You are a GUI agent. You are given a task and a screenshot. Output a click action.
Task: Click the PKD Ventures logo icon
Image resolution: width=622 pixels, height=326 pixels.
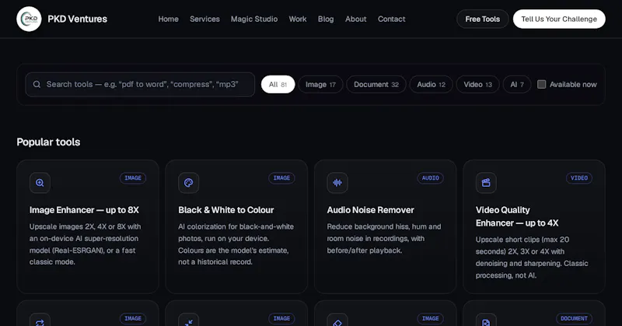[x=29, y=19]
